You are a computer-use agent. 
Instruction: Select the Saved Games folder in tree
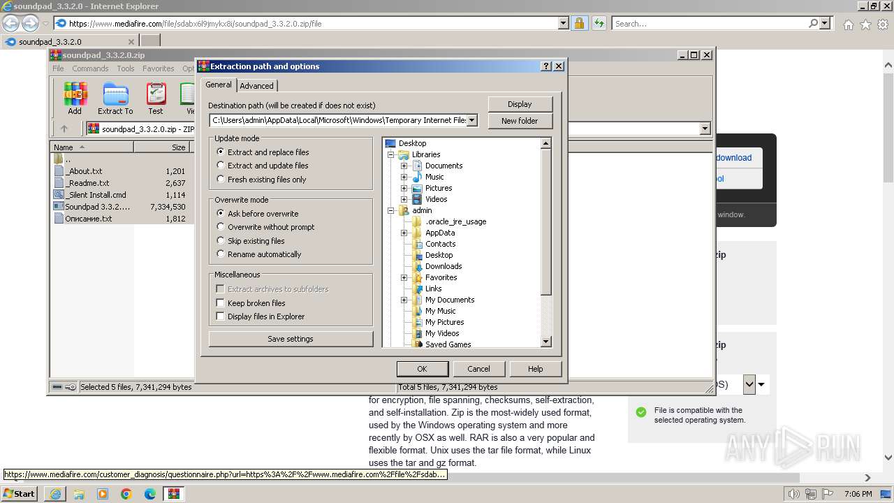point(448,344)
